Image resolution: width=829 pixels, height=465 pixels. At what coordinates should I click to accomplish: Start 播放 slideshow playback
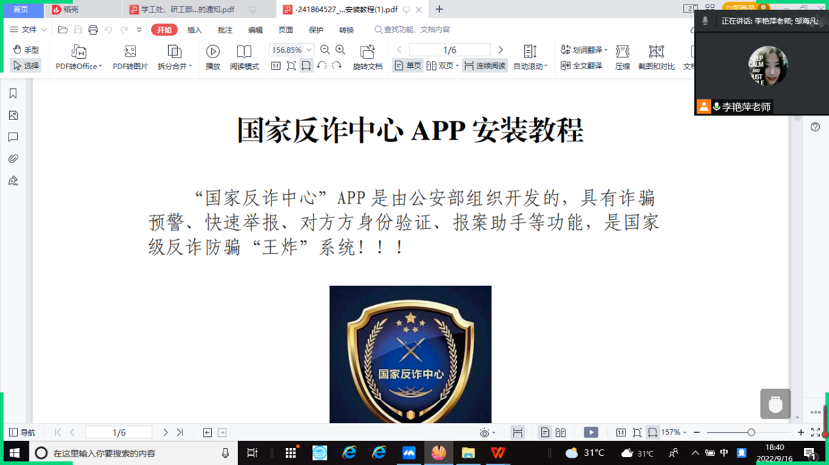(213, 57)
